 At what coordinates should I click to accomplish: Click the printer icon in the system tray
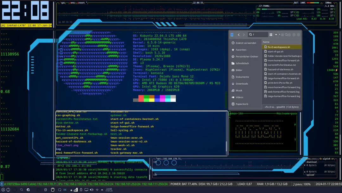pyautogui.click(x=46, y=190)
